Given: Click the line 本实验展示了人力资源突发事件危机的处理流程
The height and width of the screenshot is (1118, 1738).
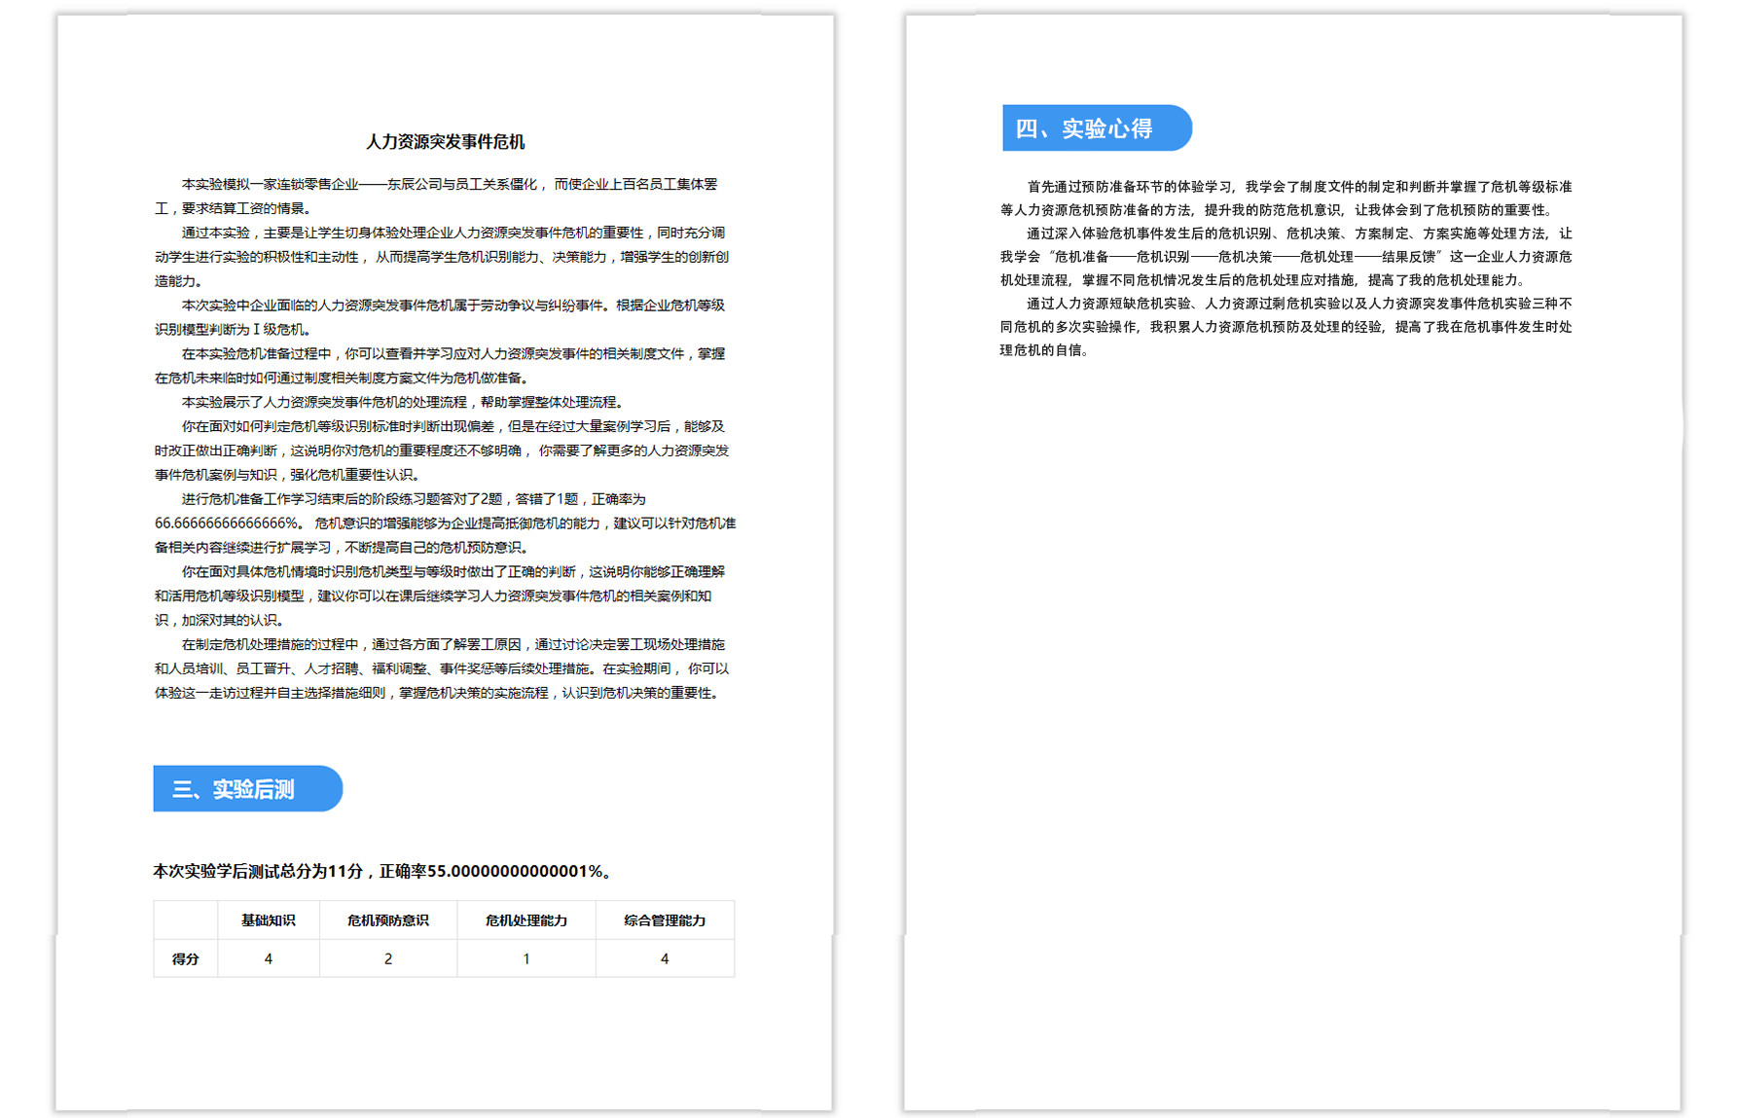Looking at the screenshot, I should (x=401, y=403).
